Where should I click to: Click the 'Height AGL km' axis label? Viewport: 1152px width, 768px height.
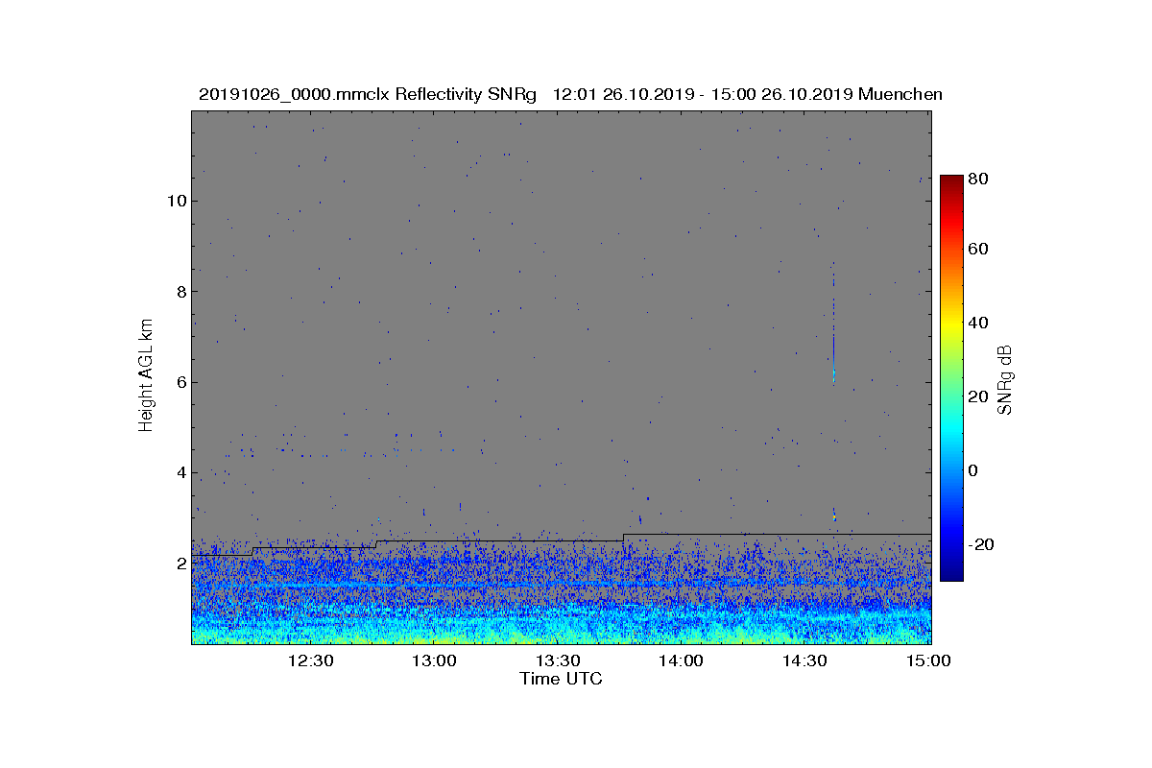tap(146, 376)
